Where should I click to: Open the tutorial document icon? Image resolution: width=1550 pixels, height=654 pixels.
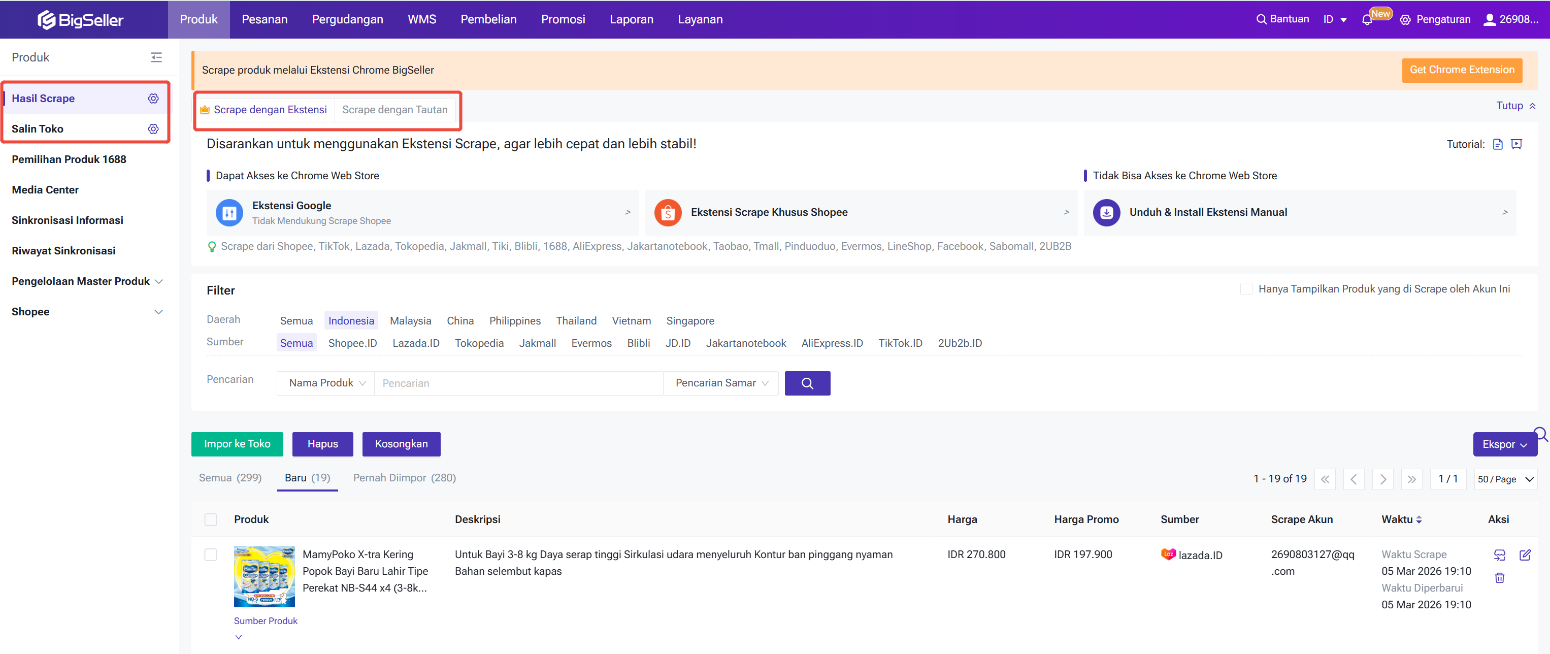pyautogui.click(x=1498, y=144)
